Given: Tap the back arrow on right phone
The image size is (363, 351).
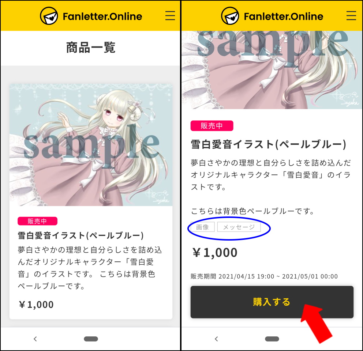Looking at the screenshot, I should (x=216, y=339).
